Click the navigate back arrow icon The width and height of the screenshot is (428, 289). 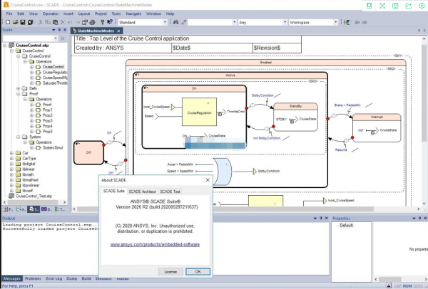357,22
